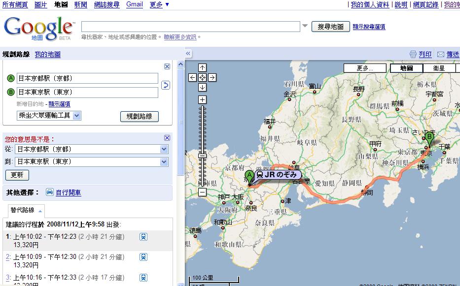Pan the map left with the arrow
460x286 pixels.
pos(193,77)
